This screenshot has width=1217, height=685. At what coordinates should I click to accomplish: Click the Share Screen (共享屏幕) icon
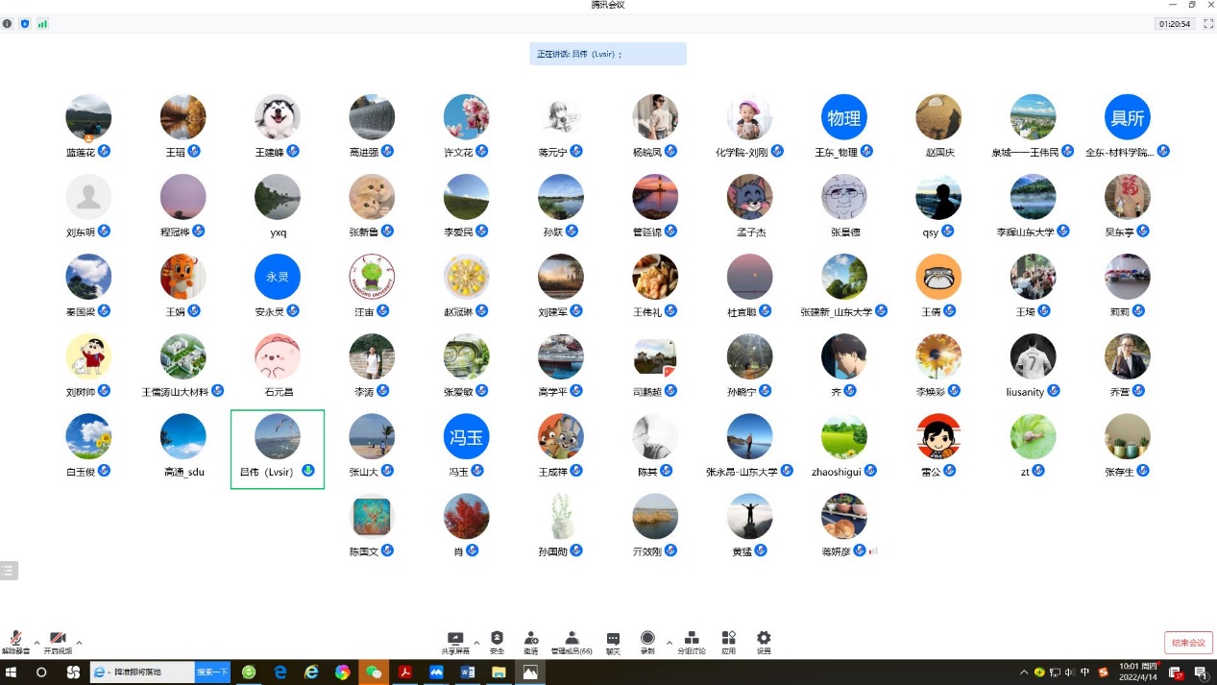click(x=454, y=639)
